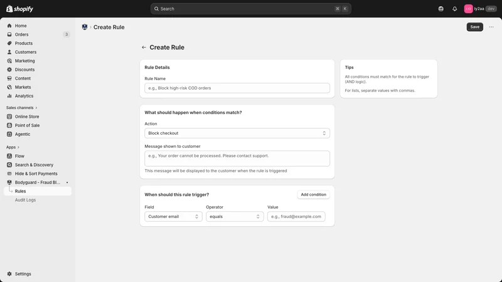Viewport: 502px width, 282px height.
Task: Open the three-dot more actions menu
Action: click(x=491, y=27)
